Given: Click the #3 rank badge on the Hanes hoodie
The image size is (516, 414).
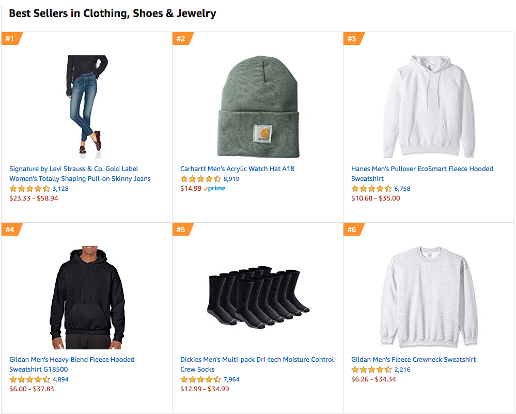Looking at the screenshot, I should point(353,38).
